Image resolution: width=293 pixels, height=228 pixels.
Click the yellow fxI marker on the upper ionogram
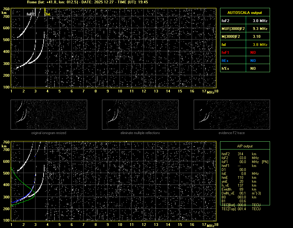[x=48, y=14]
